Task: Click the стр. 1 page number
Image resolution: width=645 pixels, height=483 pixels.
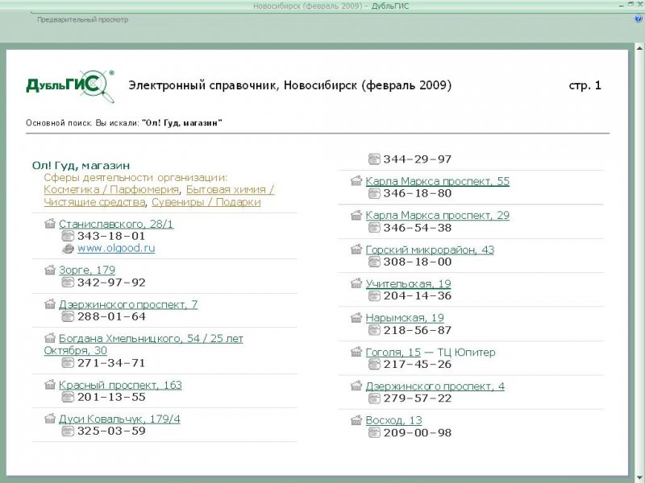Action: pyautogui.click(x=585, y=85)
